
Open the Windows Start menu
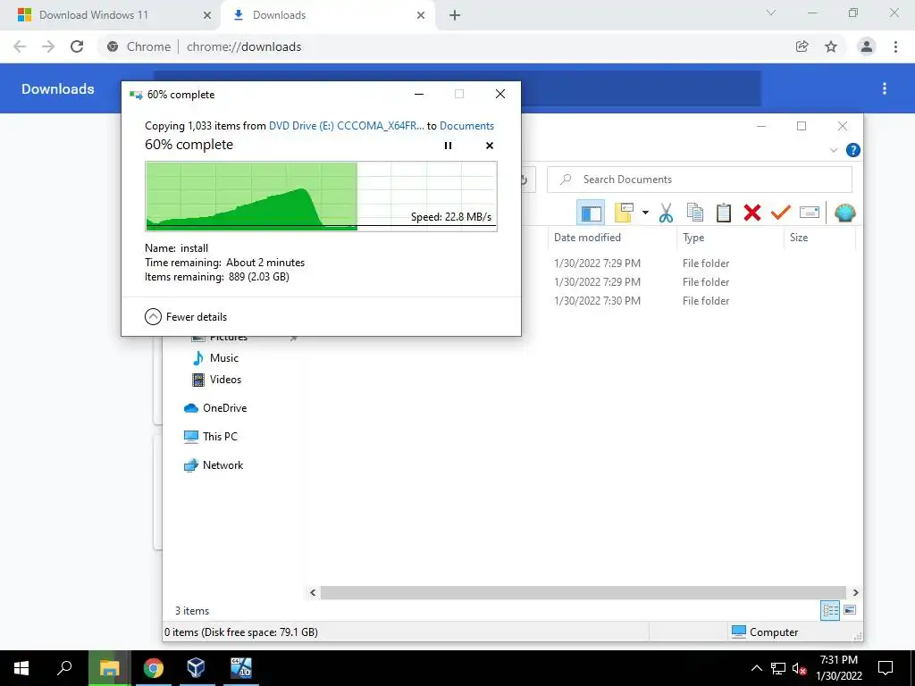21,668
